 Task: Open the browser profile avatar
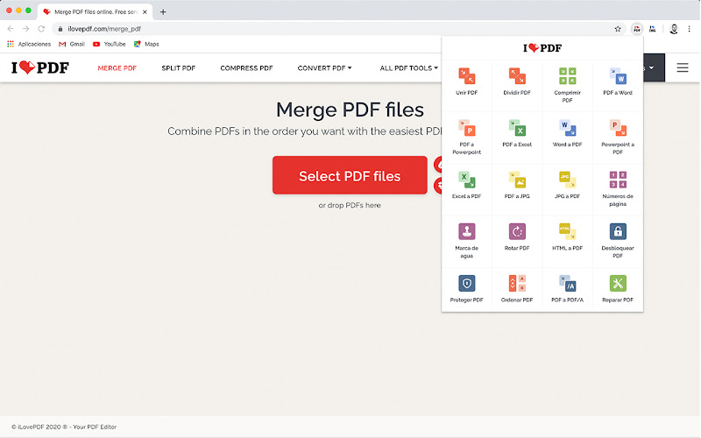click(x=674, y=29)
